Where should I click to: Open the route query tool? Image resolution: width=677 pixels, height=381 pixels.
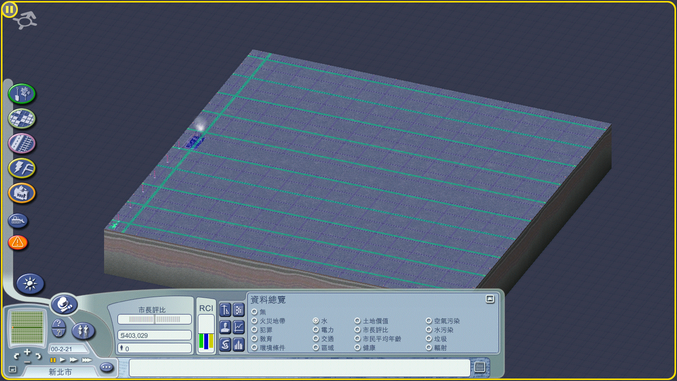tap(59, 333)
